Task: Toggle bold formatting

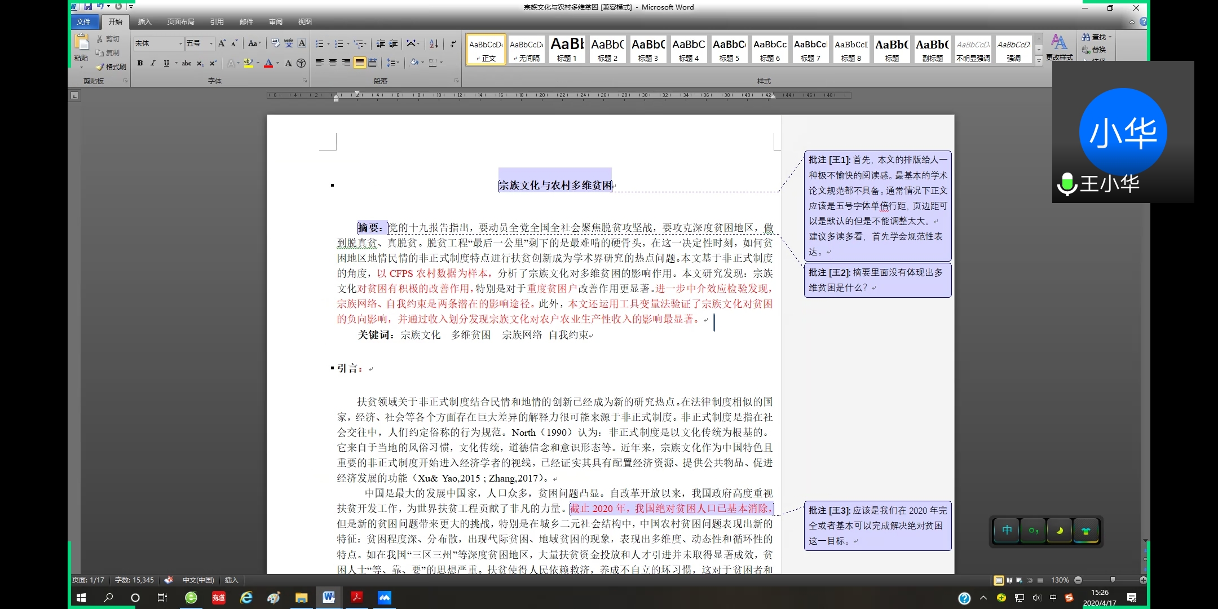Action: (140, 63)
